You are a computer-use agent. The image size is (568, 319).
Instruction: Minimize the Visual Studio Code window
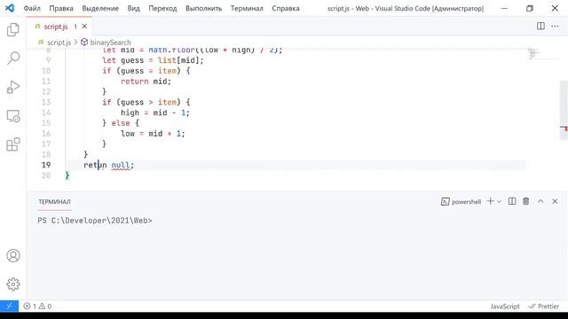pos(504,8)
